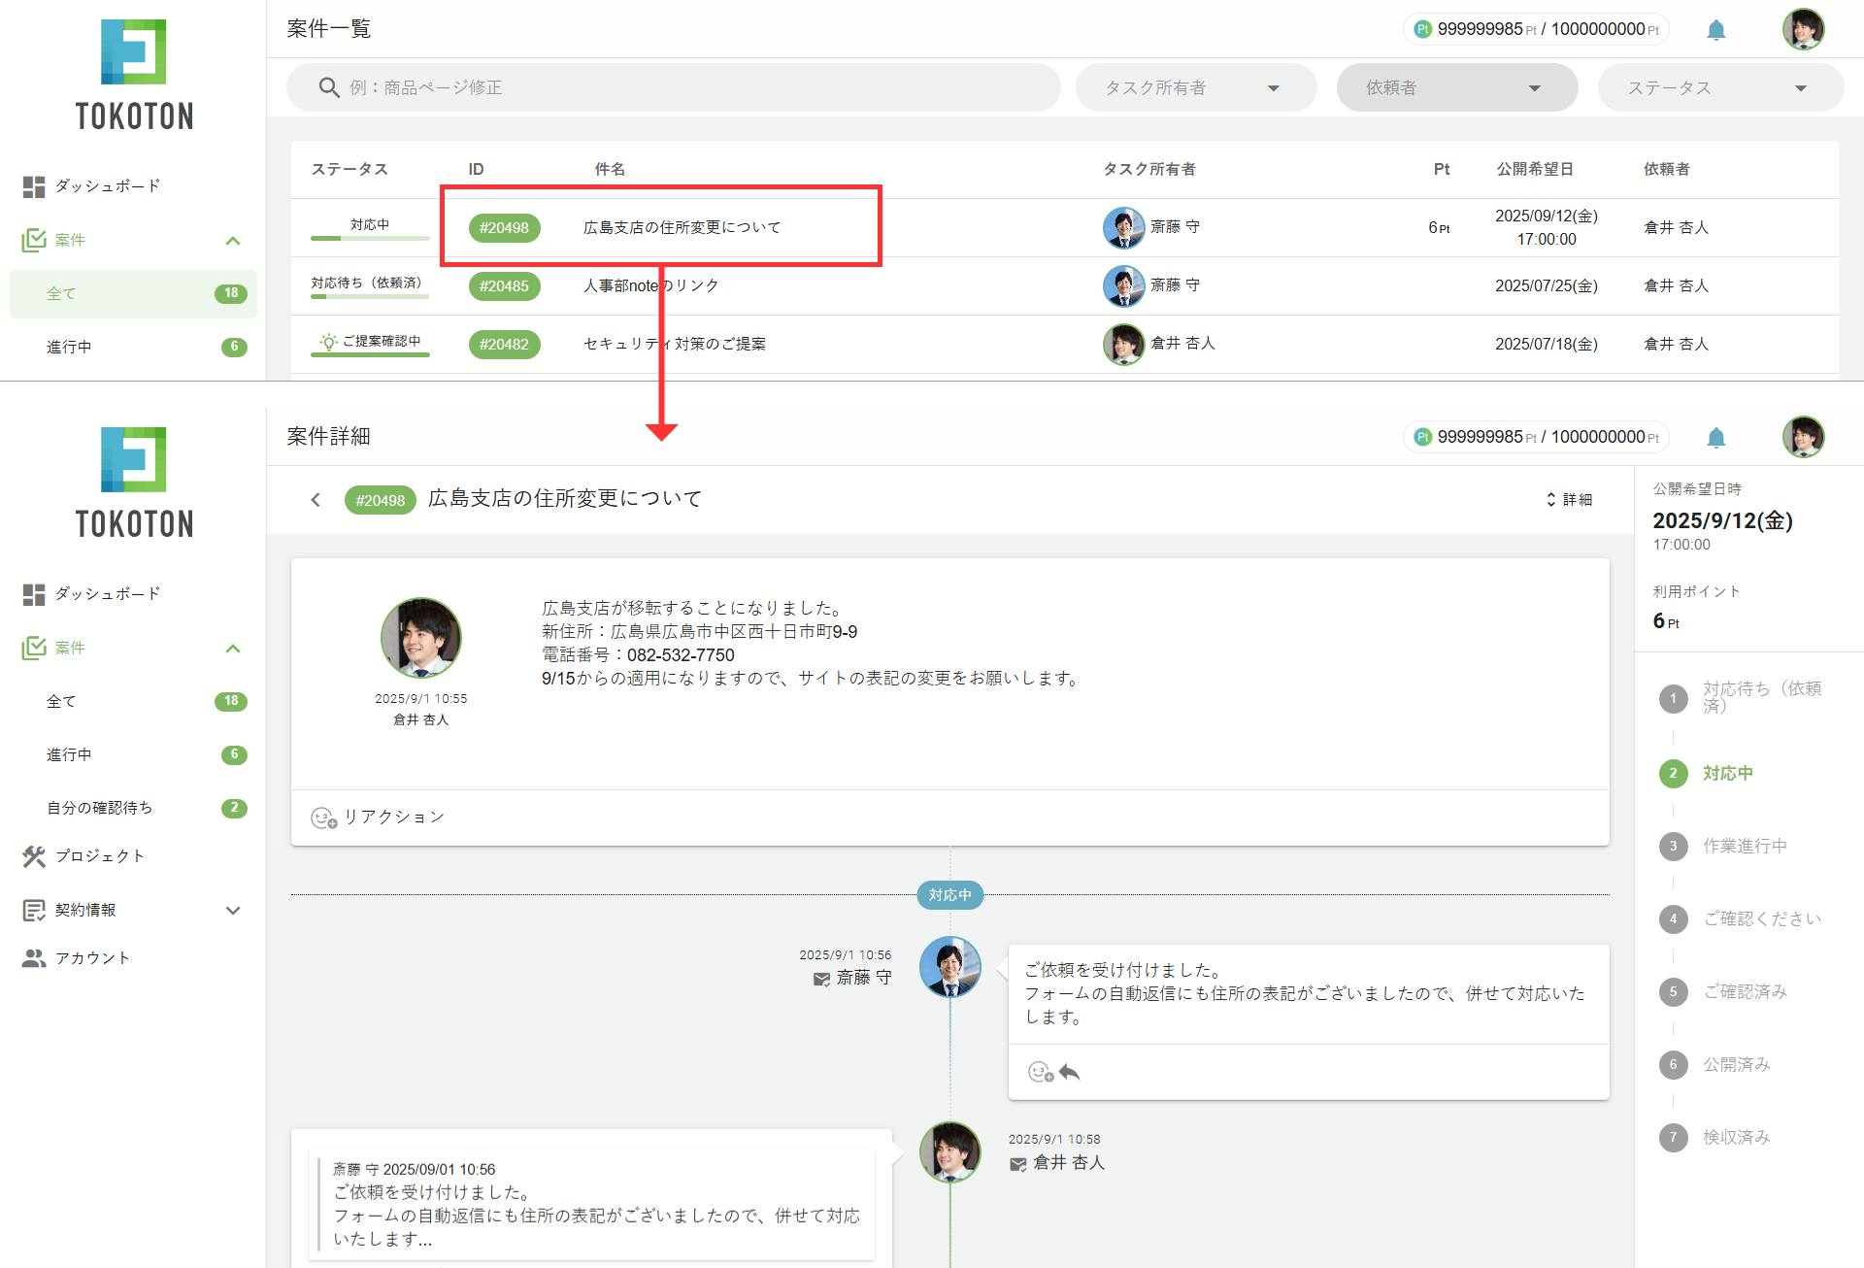Open the ステータス filter dropdown
1864x1268 pixels.
pyautogui.click(x=1718, y=87)
